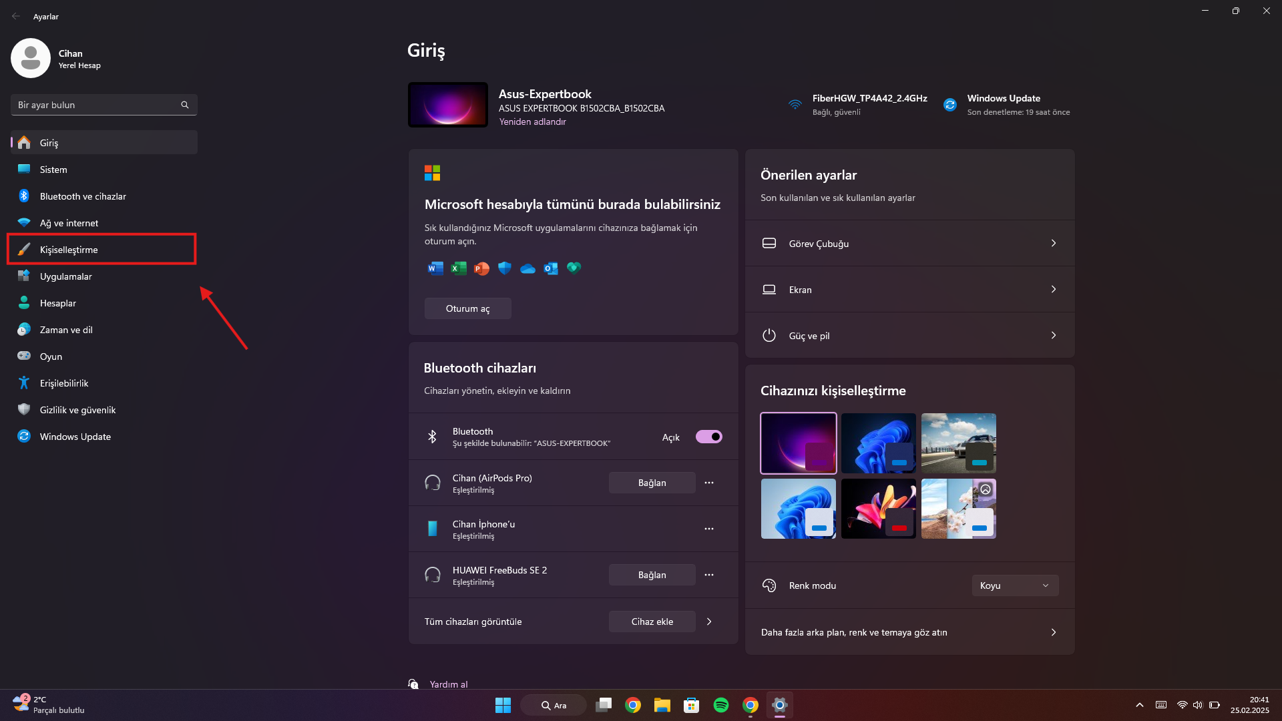Expand the Görev Çubuğu settings row
1282x721 pixels.
909,244
